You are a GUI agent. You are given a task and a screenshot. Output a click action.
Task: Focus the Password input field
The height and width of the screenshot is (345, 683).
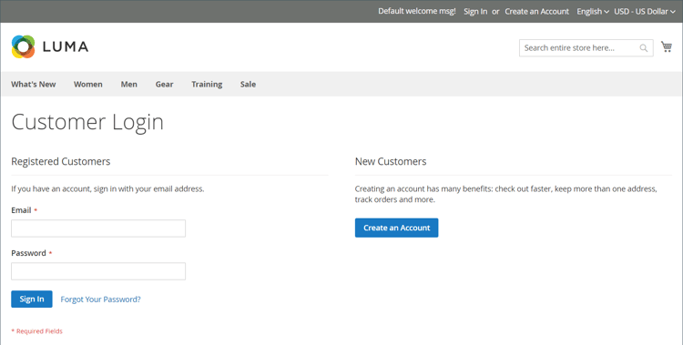(x=98, y=271)
